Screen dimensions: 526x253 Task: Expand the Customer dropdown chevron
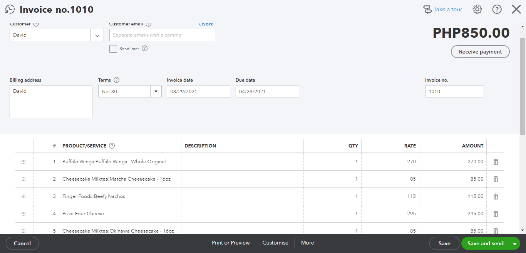pyautogui.click(x=97, y=35)
